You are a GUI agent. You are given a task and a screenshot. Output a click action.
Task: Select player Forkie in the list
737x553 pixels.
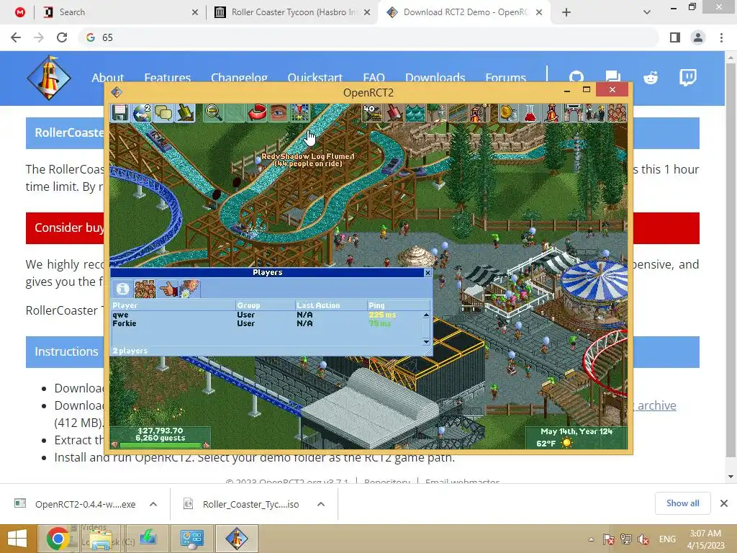tap(266, 323)
